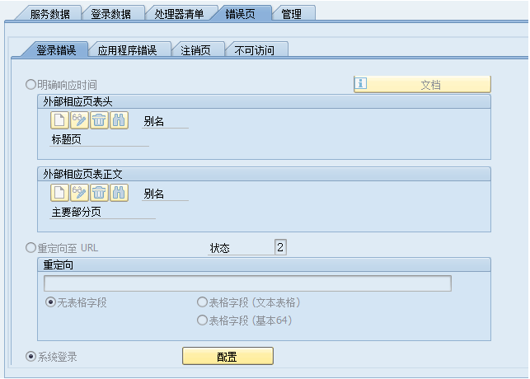Click the 配置 button
530x379 pixels.
pyautogui.click(x=227, y=356)
